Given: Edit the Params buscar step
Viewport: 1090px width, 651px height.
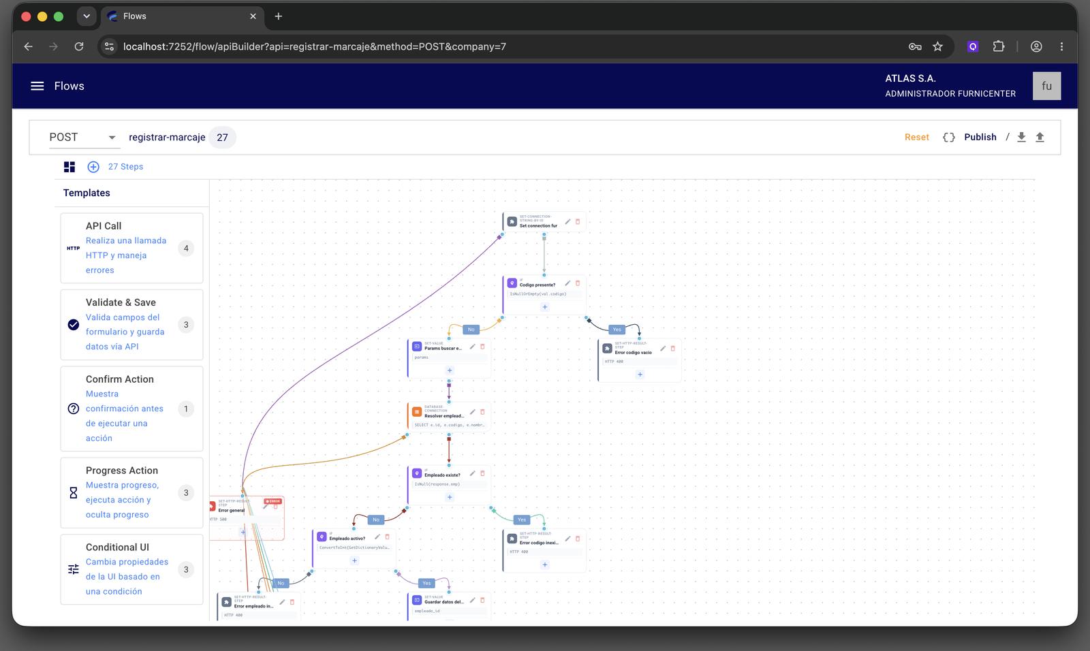Looking at the screenshot, I should click(x=472, y=347).
